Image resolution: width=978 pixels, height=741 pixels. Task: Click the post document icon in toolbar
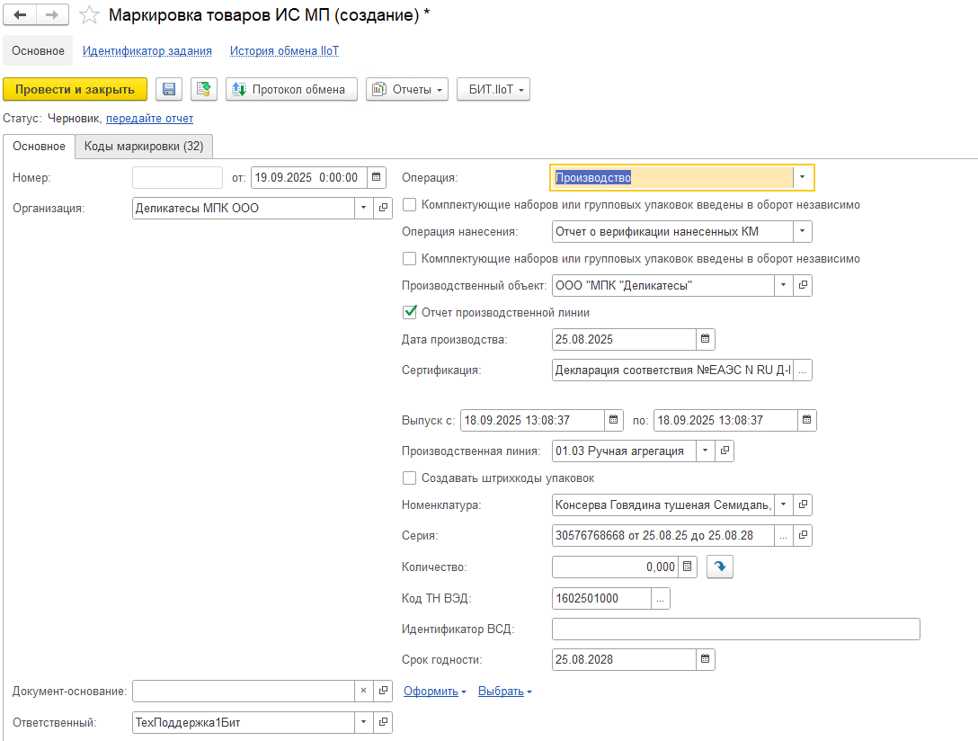[204, 89]
